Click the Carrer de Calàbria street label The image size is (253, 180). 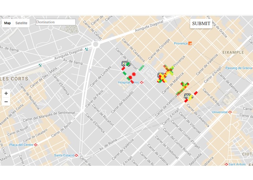click(x=158, y=155)
